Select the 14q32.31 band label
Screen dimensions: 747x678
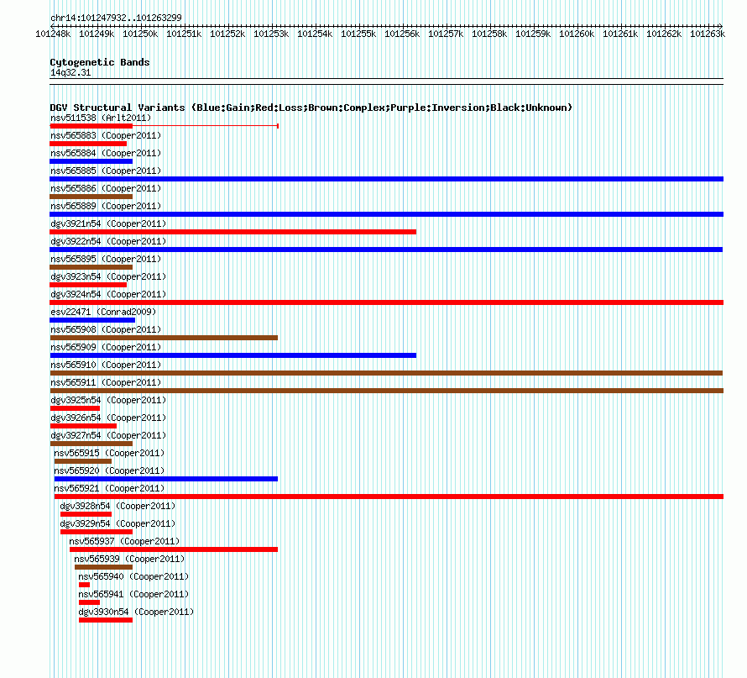point(71,72)
